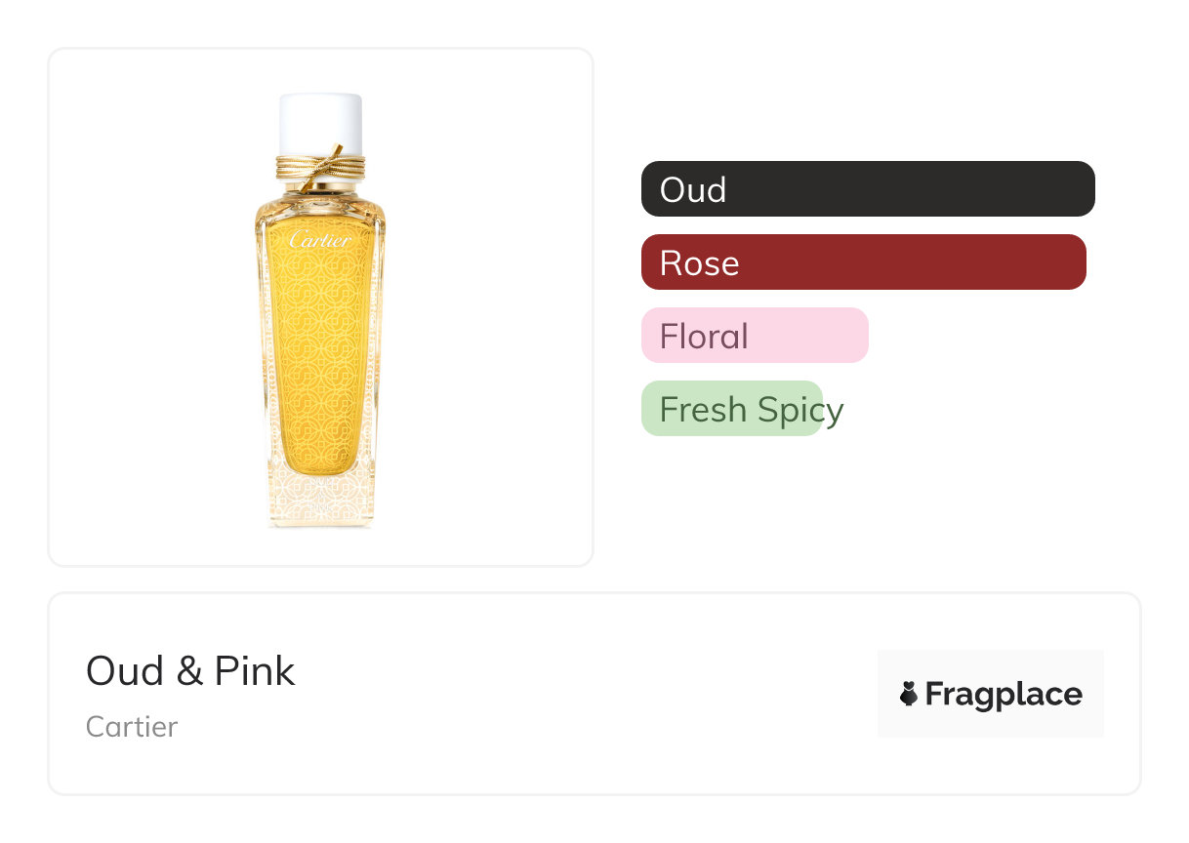Select the pink Floral accord bar
This screenshot has width=1189, height=843.
click(755, 335)
